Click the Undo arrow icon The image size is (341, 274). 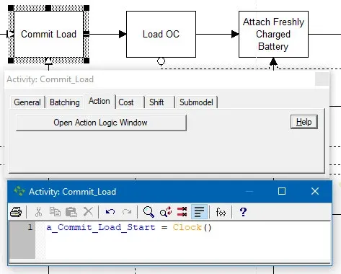[110, 212]
